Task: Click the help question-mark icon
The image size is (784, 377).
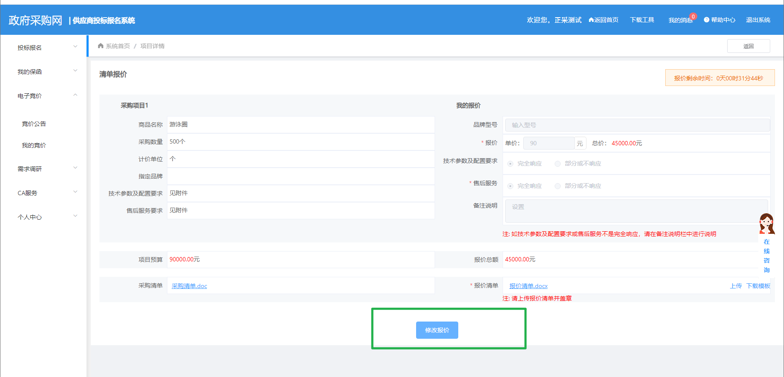Action: click(706, 20)
